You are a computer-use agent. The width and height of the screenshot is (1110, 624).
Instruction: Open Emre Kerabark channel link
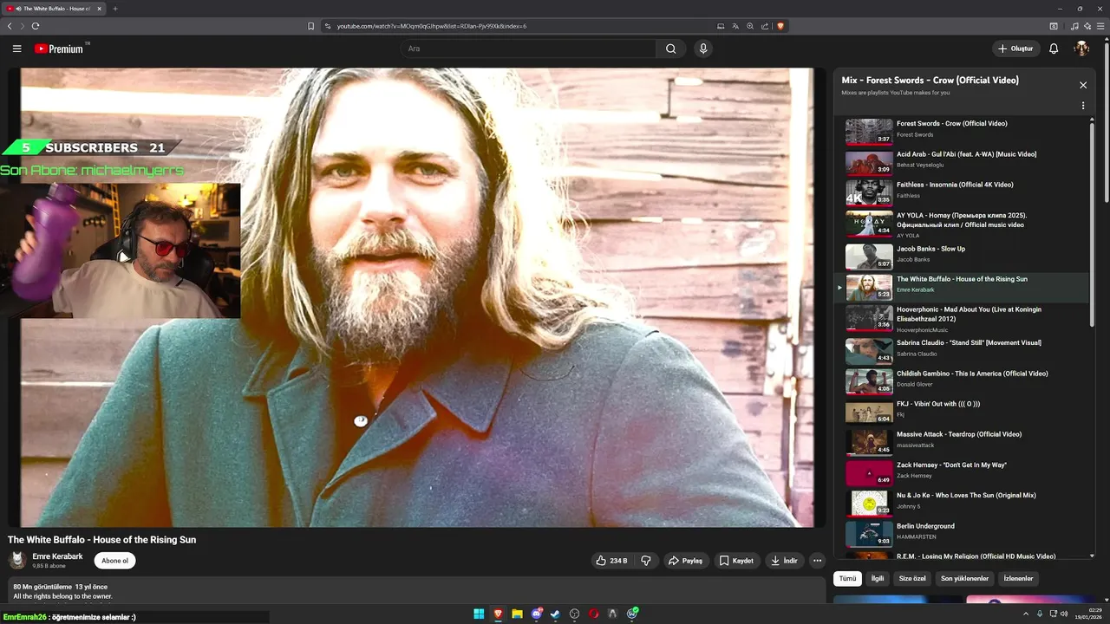tap(57, 556)
